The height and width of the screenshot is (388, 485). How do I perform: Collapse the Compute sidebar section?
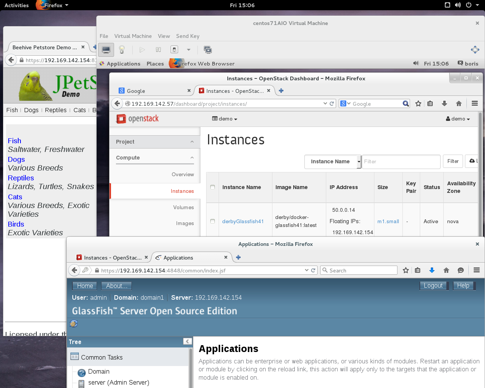coord(155,158)
